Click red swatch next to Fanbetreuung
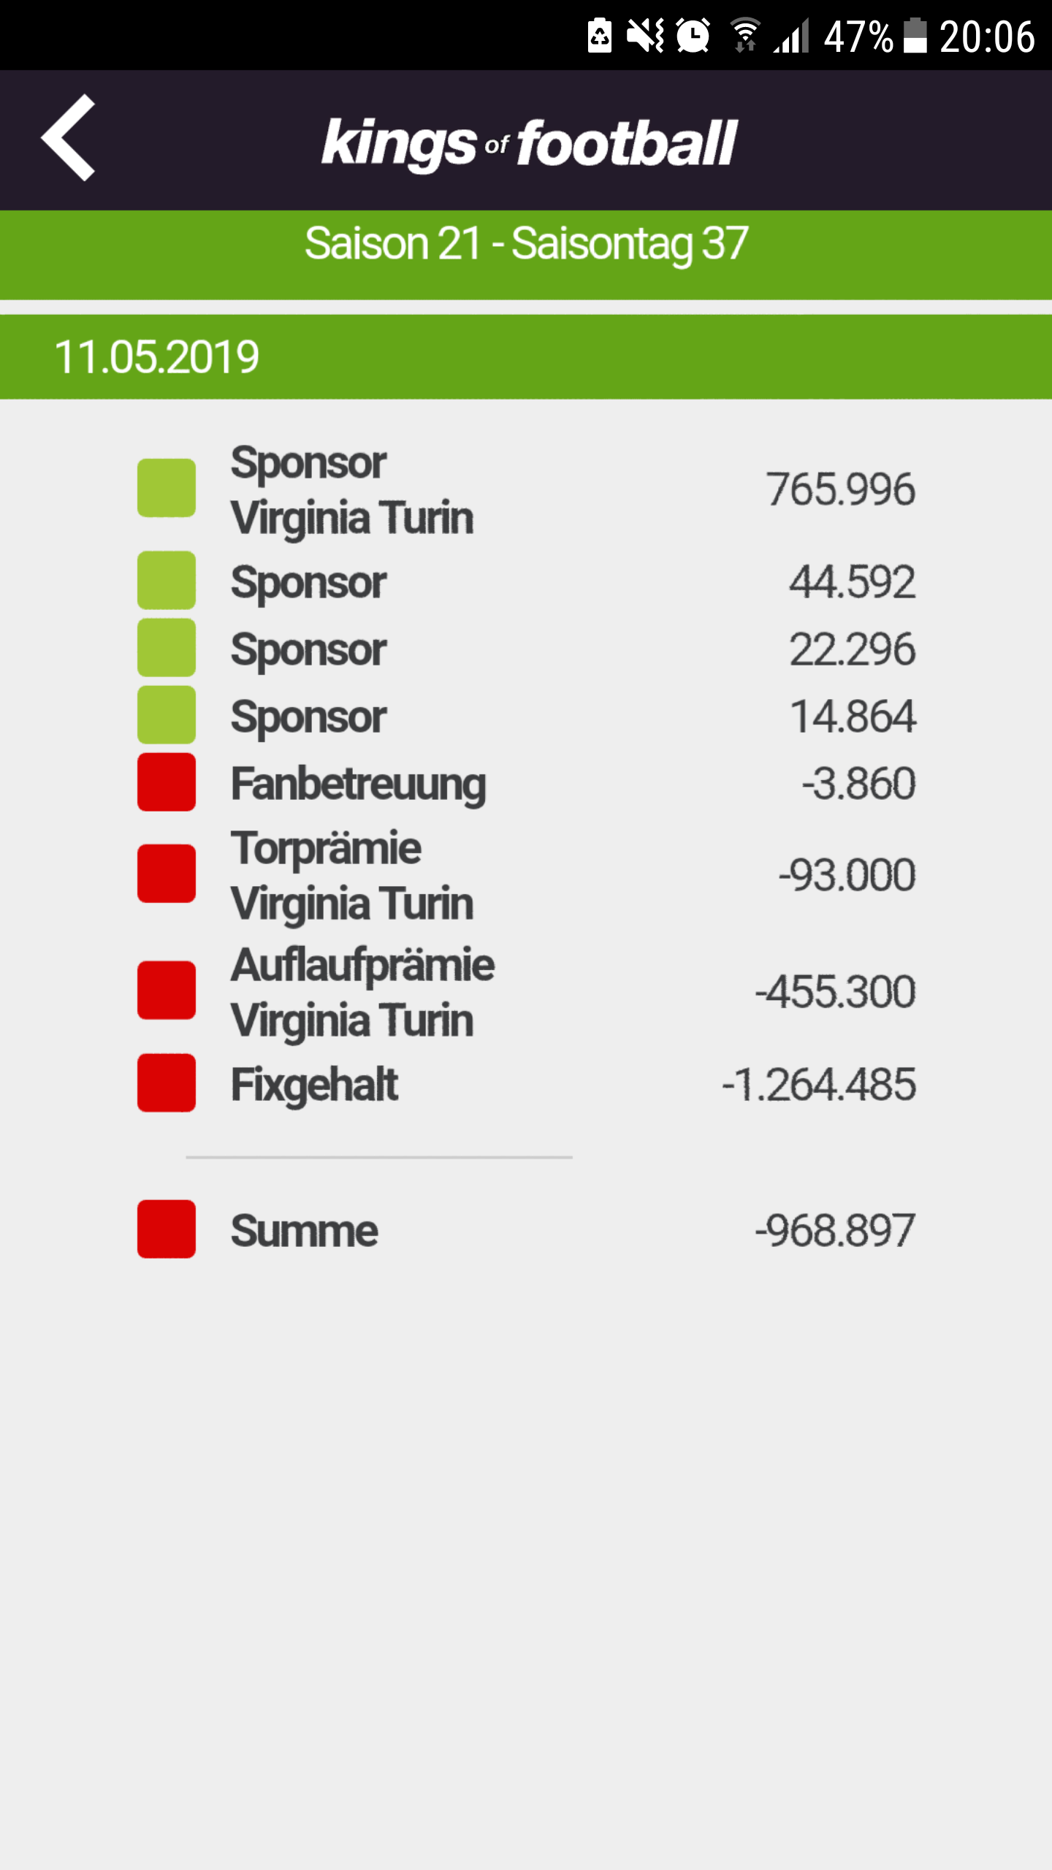This screenshot has width=1052, height=1870. click(x=167, y=782)
